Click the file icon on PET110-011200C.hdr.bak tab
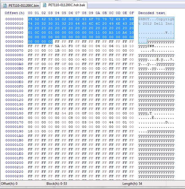185x189 pixels. point(44,5)
